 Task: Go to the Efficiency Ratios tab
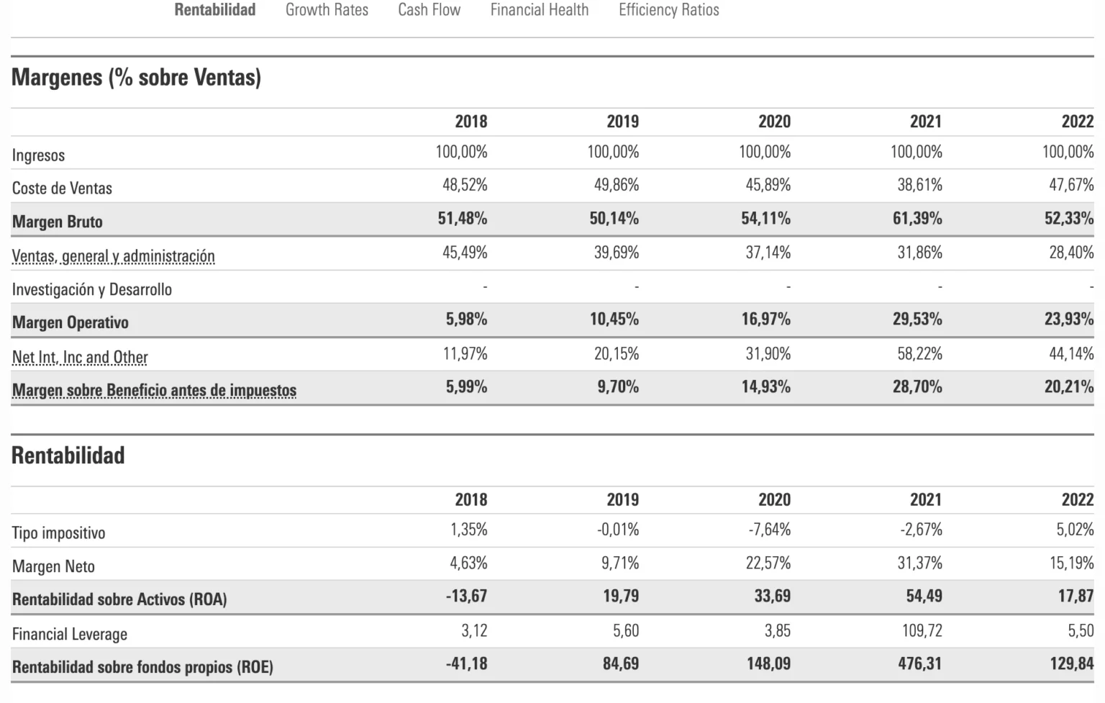668,10
